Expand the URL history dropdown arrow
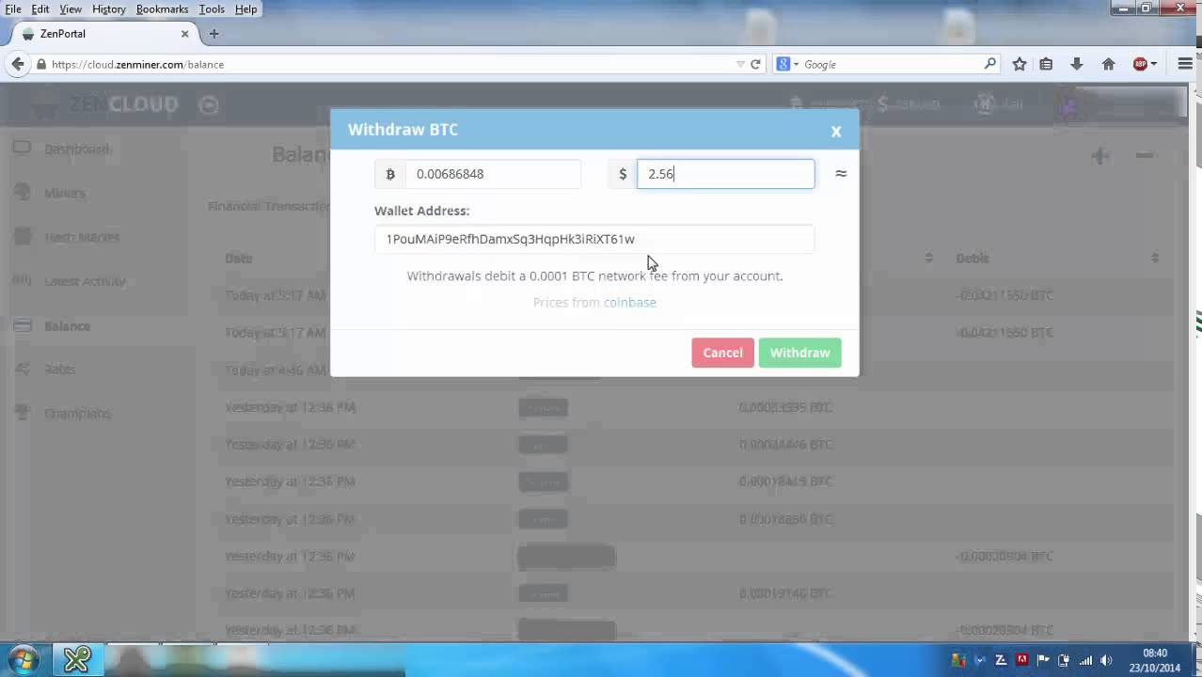The width and height of the screenshot is (1202, 677). (740, 64)
